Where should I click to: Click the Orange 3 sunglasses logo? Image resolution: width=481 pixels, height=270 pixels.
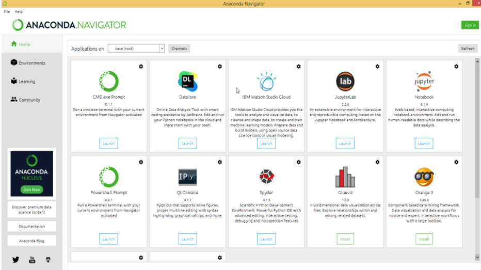(x=424, y=177)
